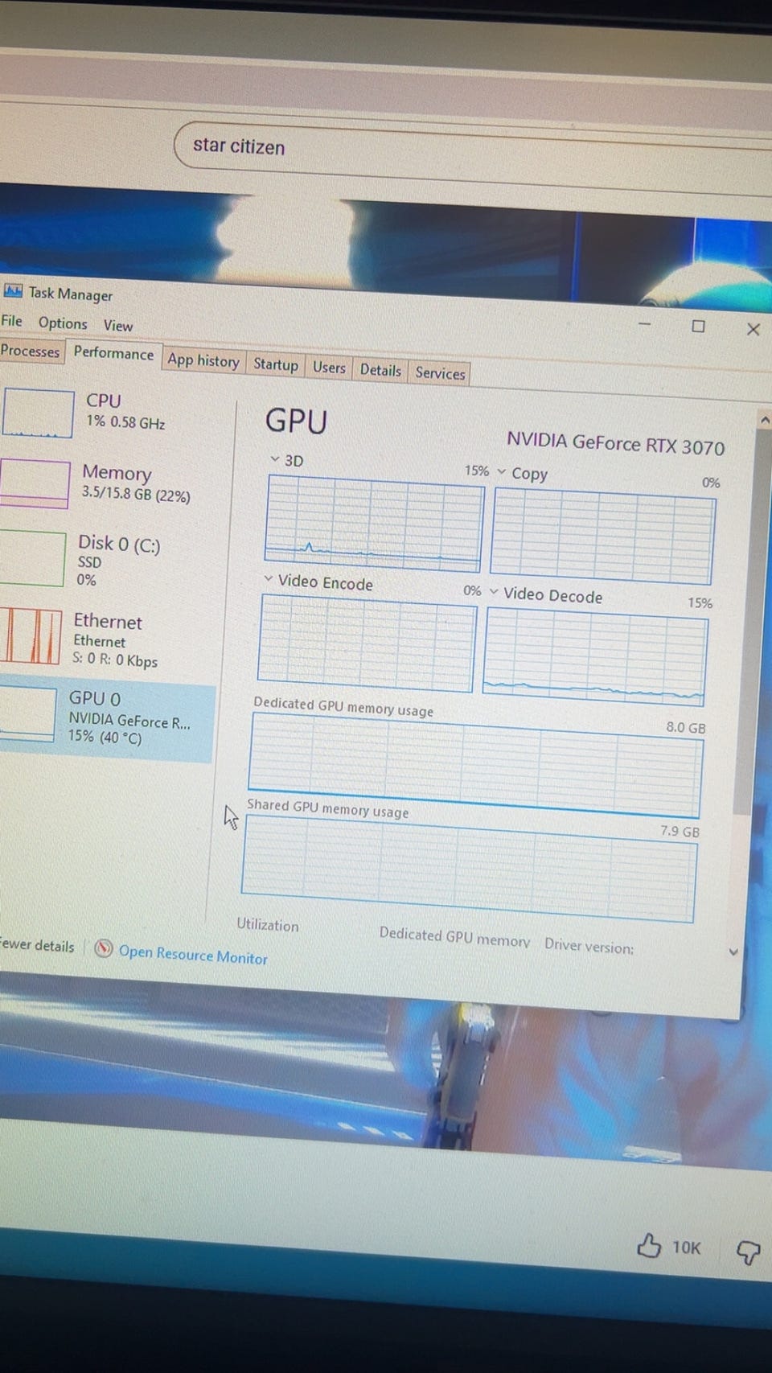Open the Video Decode engine dropdown

tap(494, 591)
